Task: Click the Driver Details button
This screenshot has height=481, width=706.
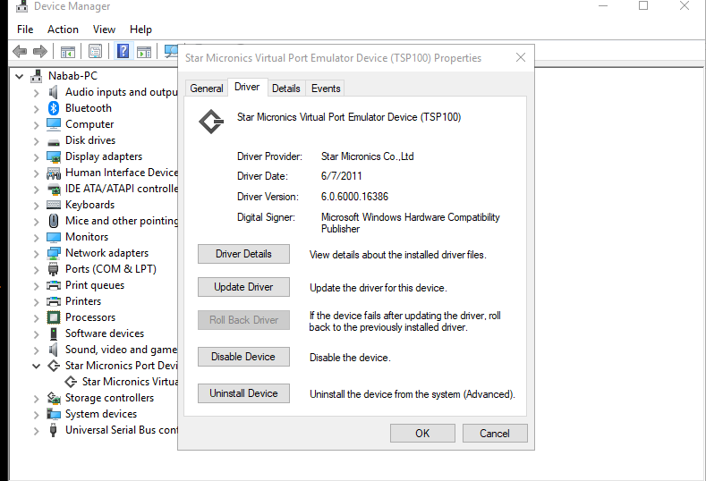Action: (x=243, y=254)
